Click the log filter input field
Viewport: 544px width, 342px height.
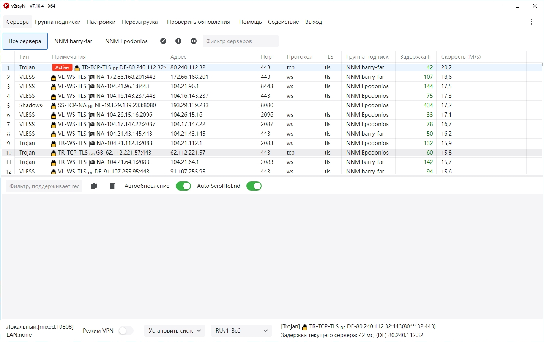44,186
